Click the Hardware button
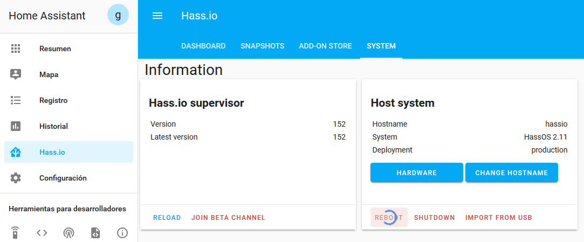 coord(416,173)
